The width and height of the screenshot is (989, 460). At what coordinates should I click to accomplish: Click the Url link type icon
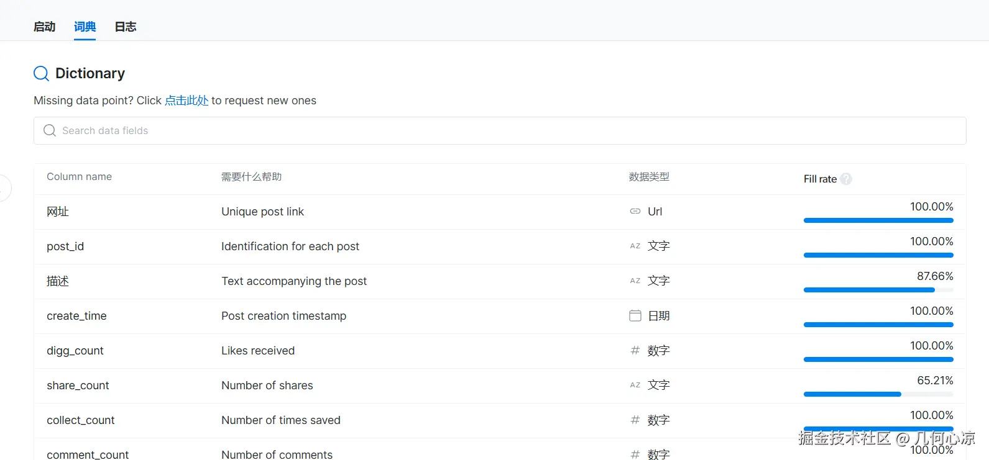635,212
